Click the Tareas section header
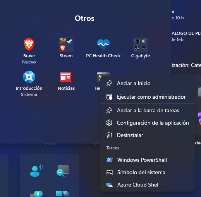Image resolution: width=201 pixels, height=197 pixels. (113, 148)
